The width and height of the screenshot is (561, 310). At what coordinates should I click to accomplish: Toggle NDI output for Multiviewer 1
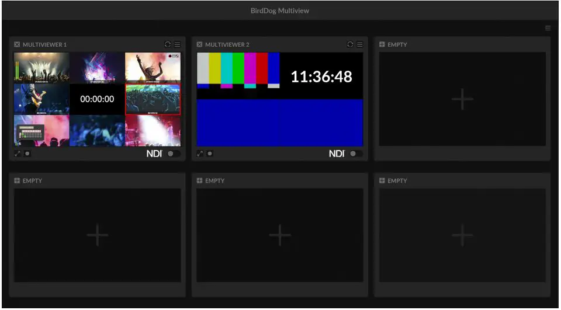[174, 154]
